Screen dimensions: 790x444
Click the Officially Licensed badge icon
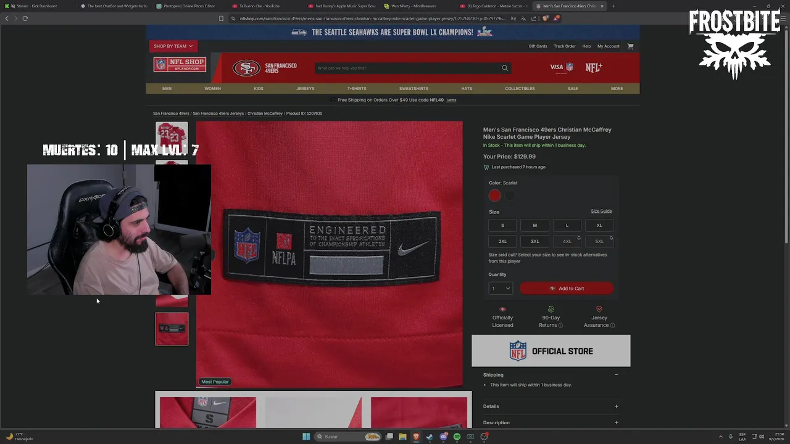502,309
